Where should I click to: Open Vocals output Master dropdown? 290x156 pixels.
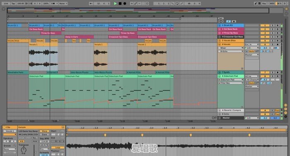coord(252,55)
